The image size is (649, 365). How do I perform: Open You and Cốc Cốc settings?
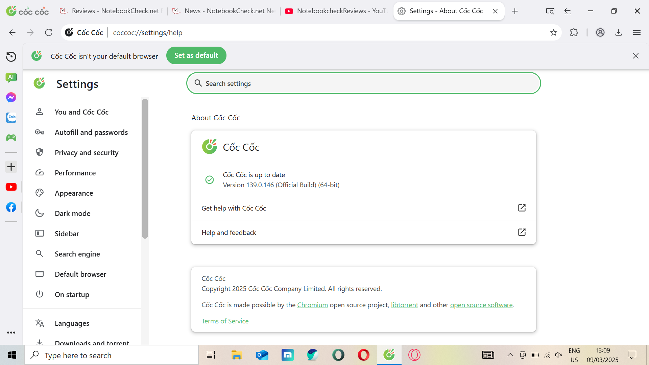(82, 112)
